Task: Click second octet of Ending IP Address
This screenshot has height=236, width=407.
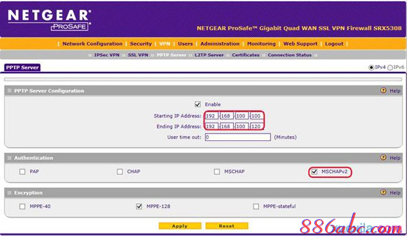Action: (227, 126)
